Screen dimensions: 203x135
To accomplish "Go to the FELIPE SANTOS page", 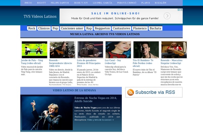I will [60, 3].
